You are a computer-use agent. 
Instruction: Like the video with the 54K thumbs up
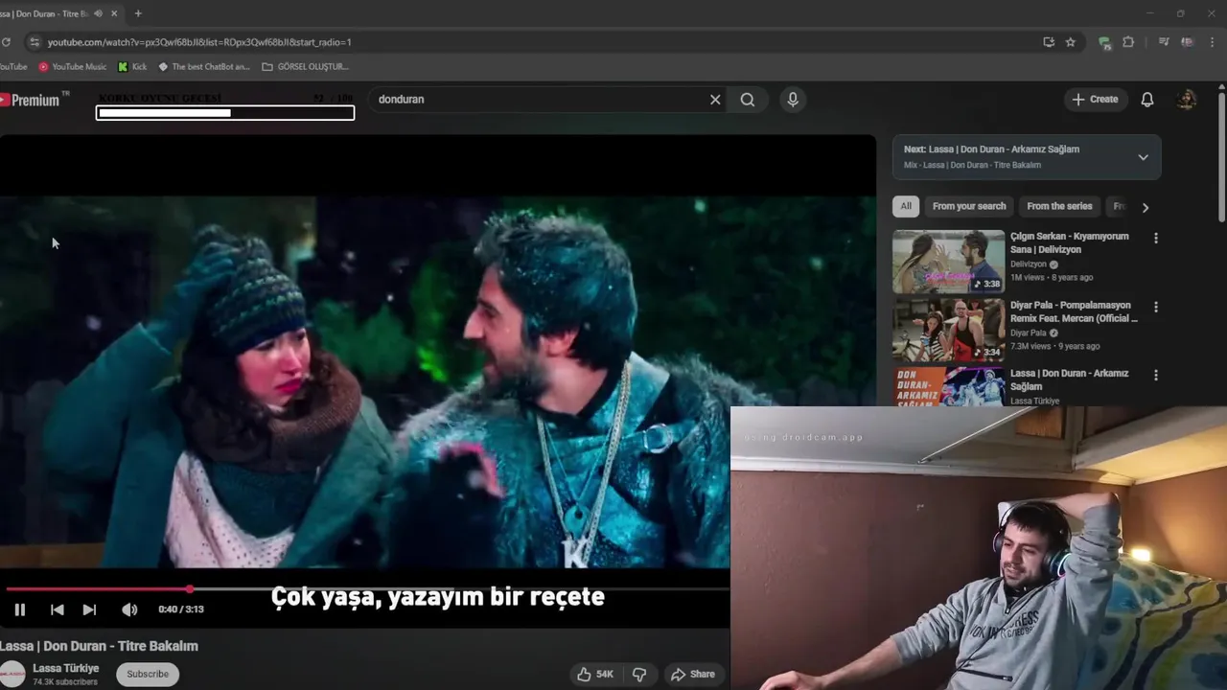point(594,675)
